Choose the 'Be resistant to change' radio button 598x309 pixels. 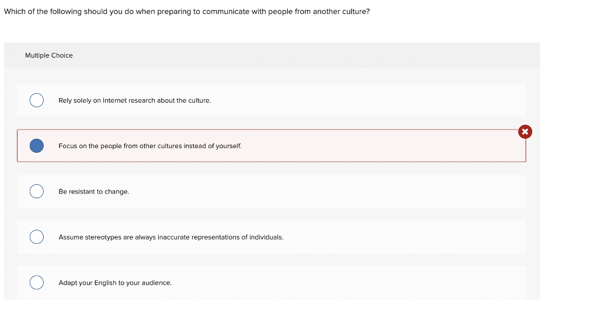pos(36,191)
